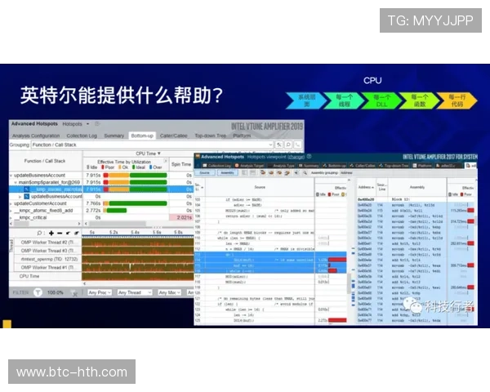The width and height of the screenshot is (490, 392).
Task: Click the search icon beside the Grouping box
Action: tap(288, 145)
